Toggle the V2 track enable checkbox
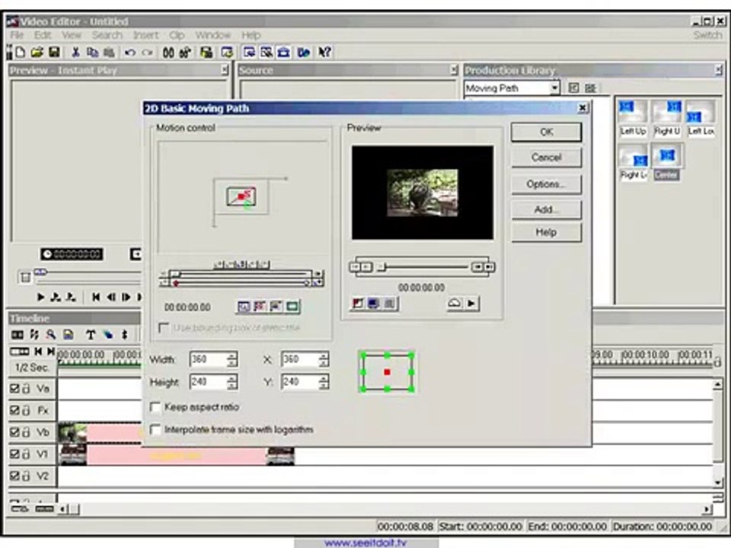Screen dimensions: 731x548 coord(14,476)
